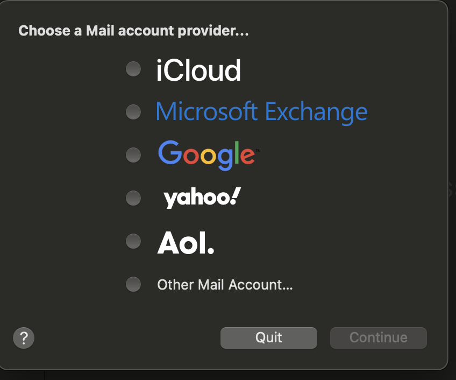Click the yahoo! logo
Image resolution: width=456 pixels, height=380 pixels.
(202, 198)
